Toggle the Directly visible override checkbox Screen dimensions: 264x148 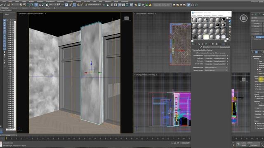(x=227, y=64)
